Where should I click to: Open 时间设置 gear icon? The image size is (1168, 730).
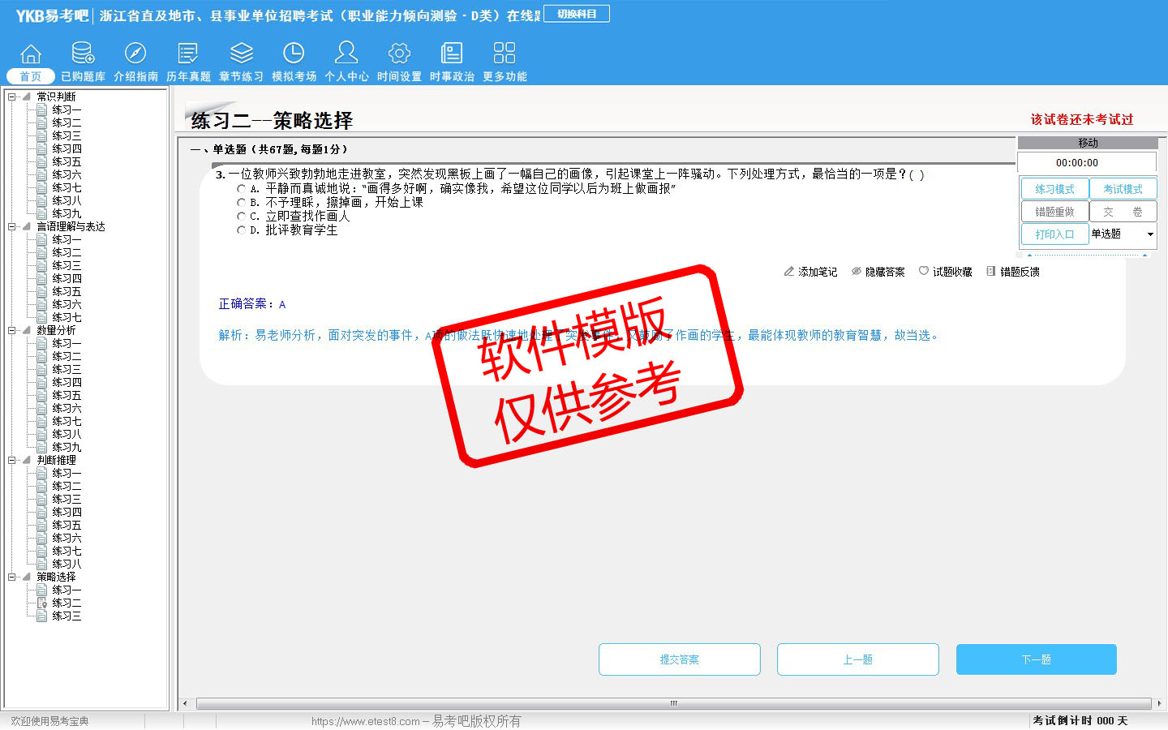[399, 54]
